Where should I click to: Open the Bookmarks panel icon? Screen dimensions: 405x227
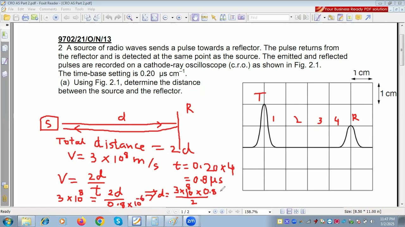5,35
